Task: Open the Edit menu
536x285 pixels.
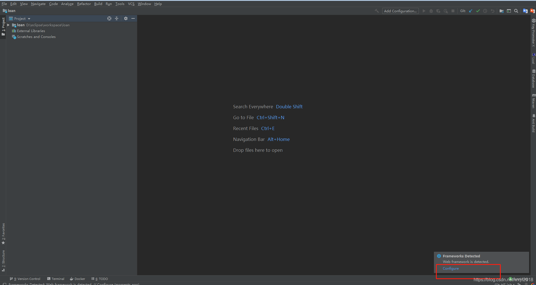Action: click(13, 4)
